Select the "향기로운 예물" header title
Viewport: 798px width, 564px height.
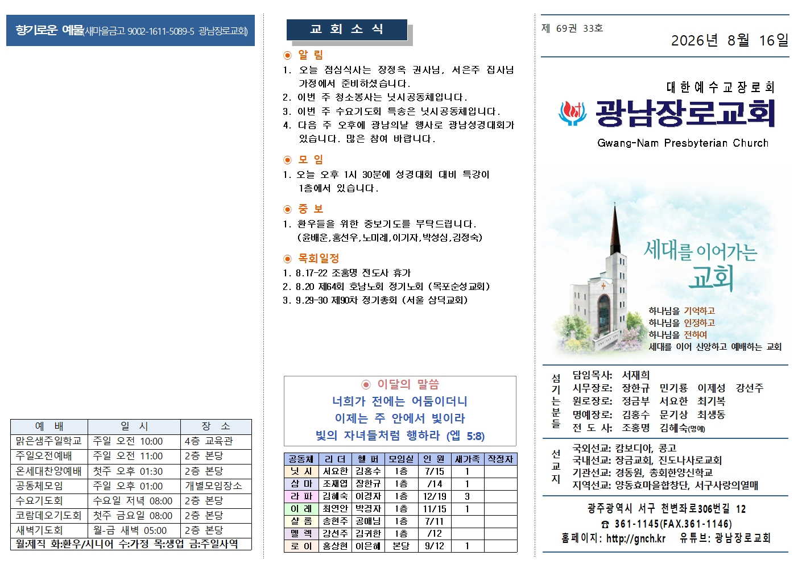[49, 30]
